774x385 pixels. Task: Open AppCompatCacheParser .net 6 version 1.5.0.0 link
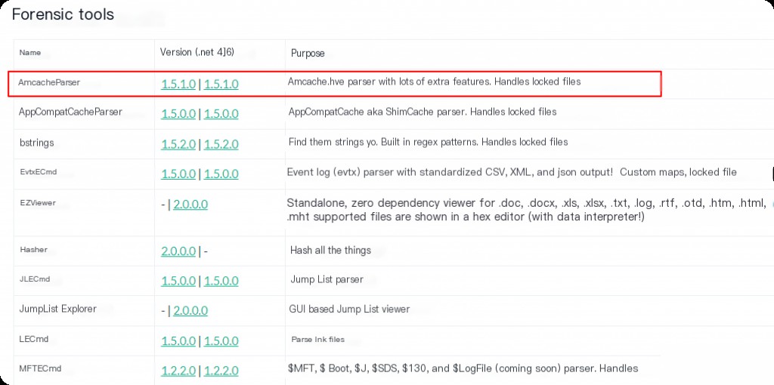point(221,114)
